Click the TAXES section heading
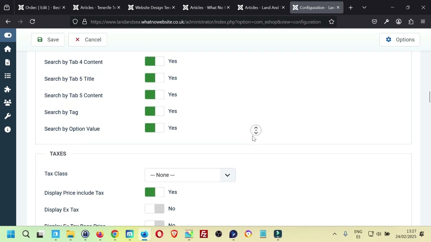 point(58,154)
